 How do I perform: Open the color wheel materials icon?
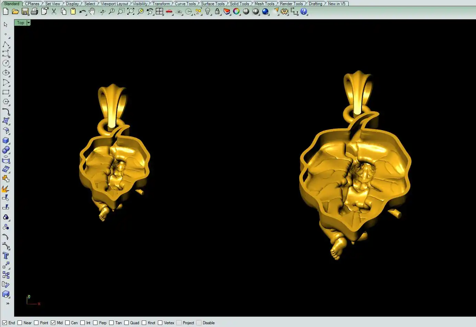pos(236,11)
